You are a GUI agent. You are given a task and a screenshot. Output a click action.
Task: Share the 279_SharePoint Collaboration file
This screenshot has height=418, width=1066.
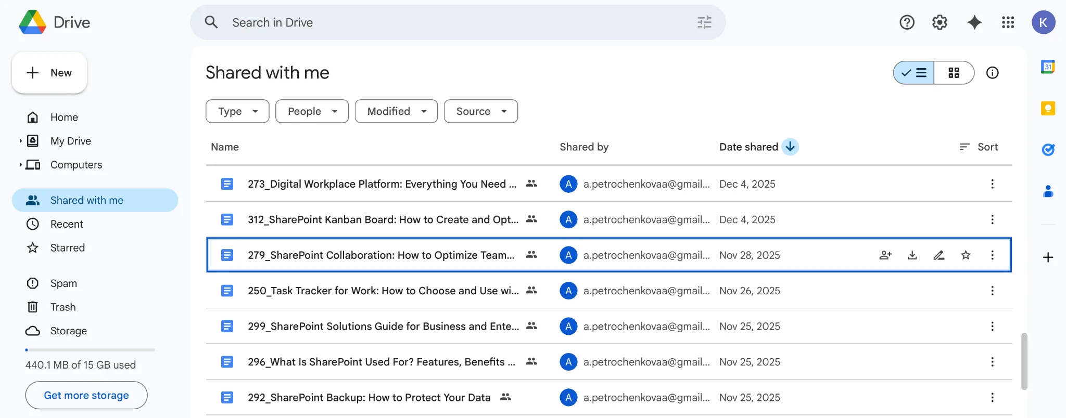click(x=885, y=255)
